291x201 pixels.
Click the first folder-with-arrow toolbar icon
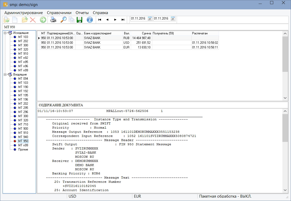point(7,20)
